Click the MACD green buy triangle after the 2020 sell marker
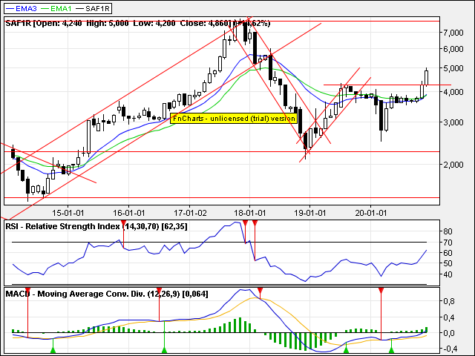475x356 pixels. (391, 350)
